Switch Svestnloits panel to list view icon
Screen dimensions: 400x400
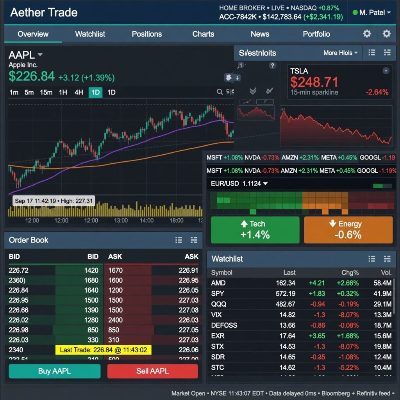(x=372, y=53)
